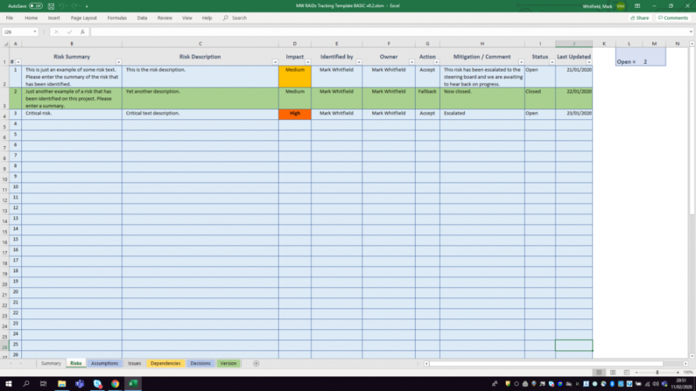Click the Select All corner triangle
696x391 pixels.
(5, 44)
